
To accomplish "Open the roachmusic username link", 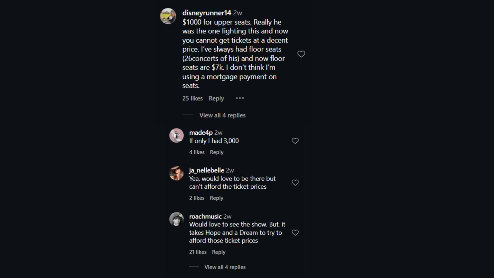I will click(x=205, y=216).
